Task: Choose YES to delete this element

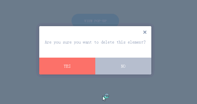Action: coord(67,66)
